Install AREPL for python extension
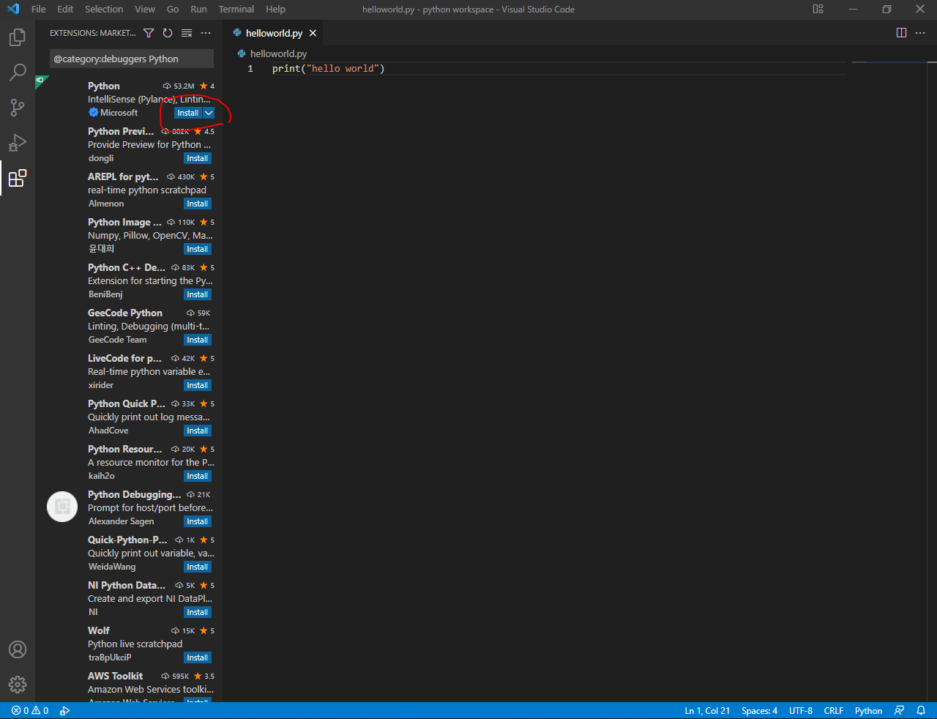 click(x=198, y=204)
